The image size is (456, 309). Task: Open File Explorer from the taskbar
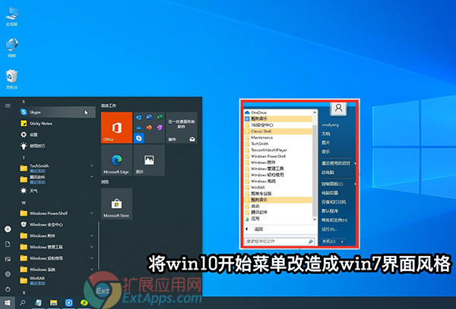[53, 303]
